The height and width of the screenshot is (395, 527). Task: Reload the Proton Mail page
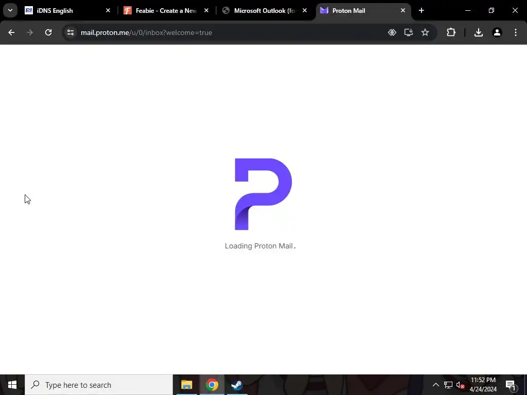point(48,32)
